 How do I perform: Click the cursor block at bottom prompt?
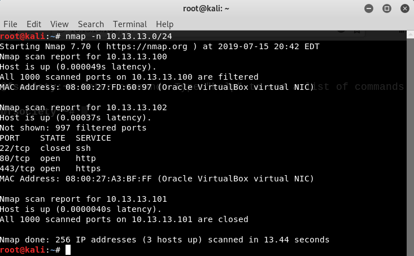68,250
